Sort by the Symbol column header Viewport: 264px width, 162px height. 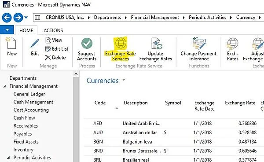[x=173, y=103]
